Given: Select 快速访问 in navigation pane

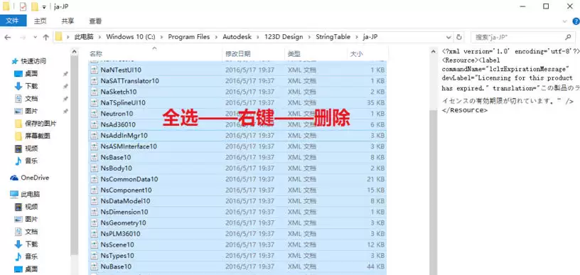Looking at the screenshot, I should coord(33,61).
